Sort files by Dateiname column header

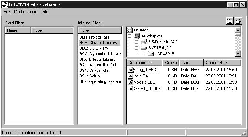[144, 63]
